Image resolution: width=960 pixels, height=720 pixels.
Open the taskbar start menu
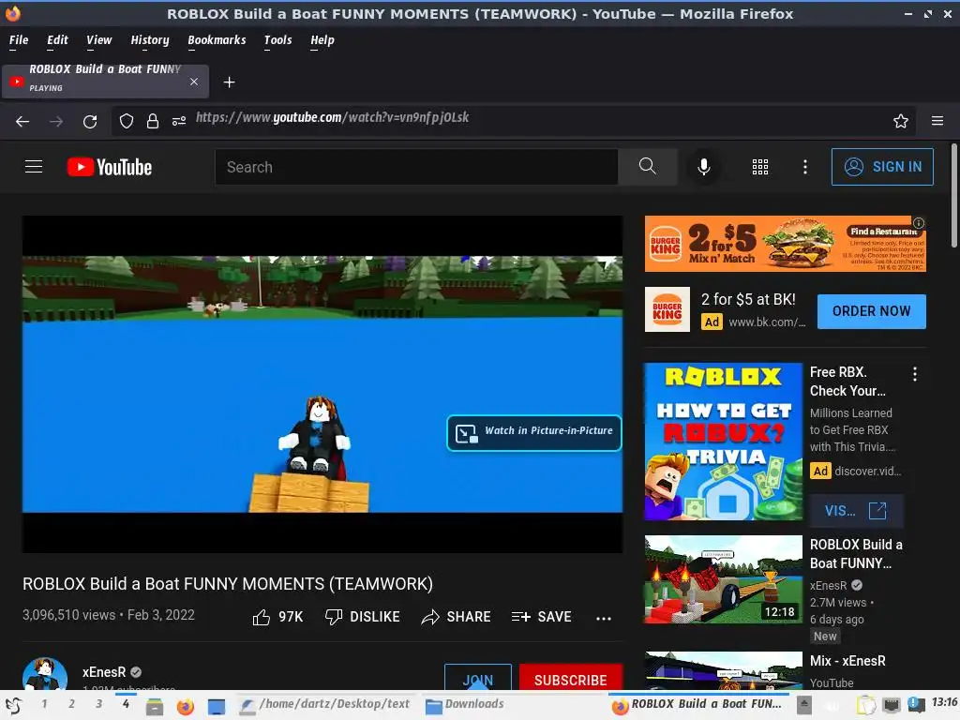13,706
